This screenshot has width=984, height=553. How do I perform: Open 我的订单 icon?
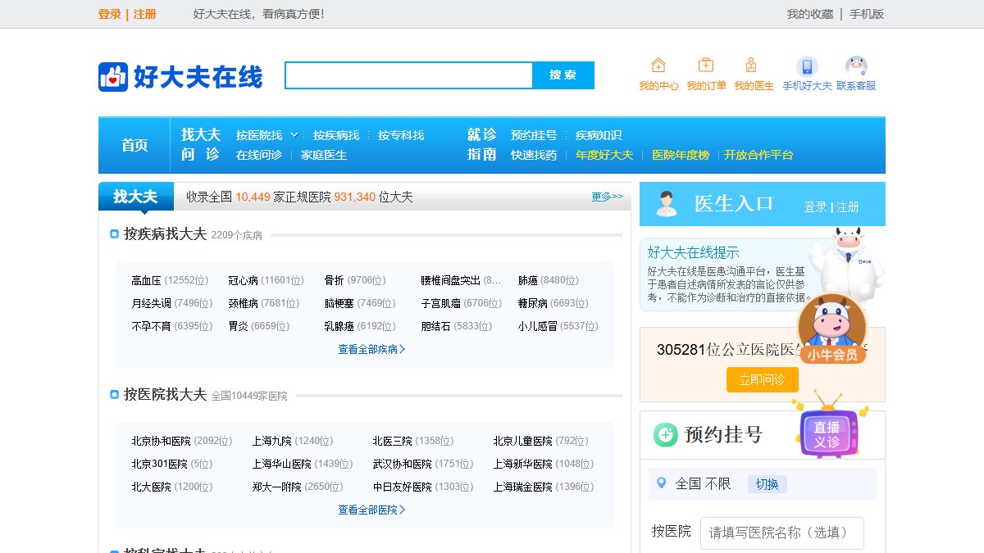pos(706,66)
